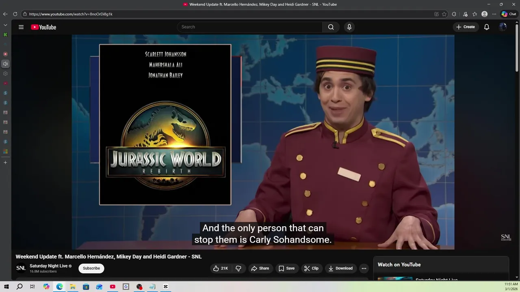This screenshot has width=520, height=292.
Task: Click the video title text
Action: [108, 257]
